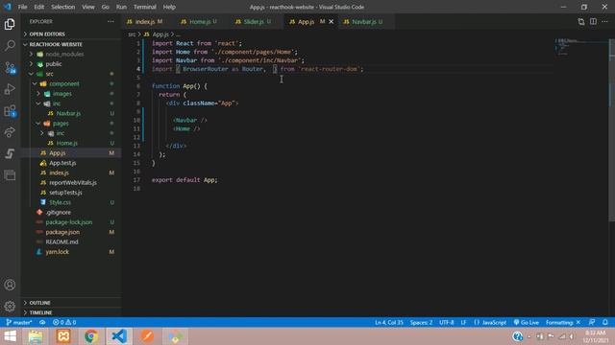Open the Explorer view in activity bar
Viewport: 615px width, 345px height.
coord(10,24)
